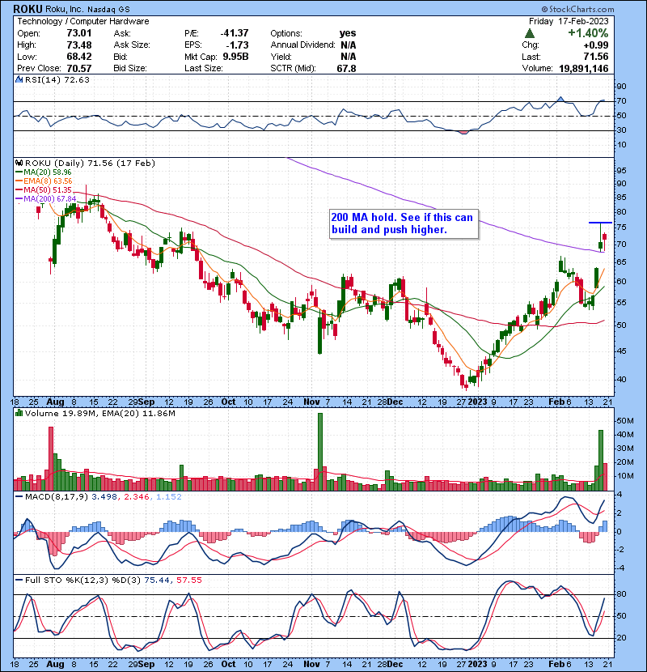Click the 'Nasdaq GS' exchange label
647x672 pixels.
click(108, 9)
